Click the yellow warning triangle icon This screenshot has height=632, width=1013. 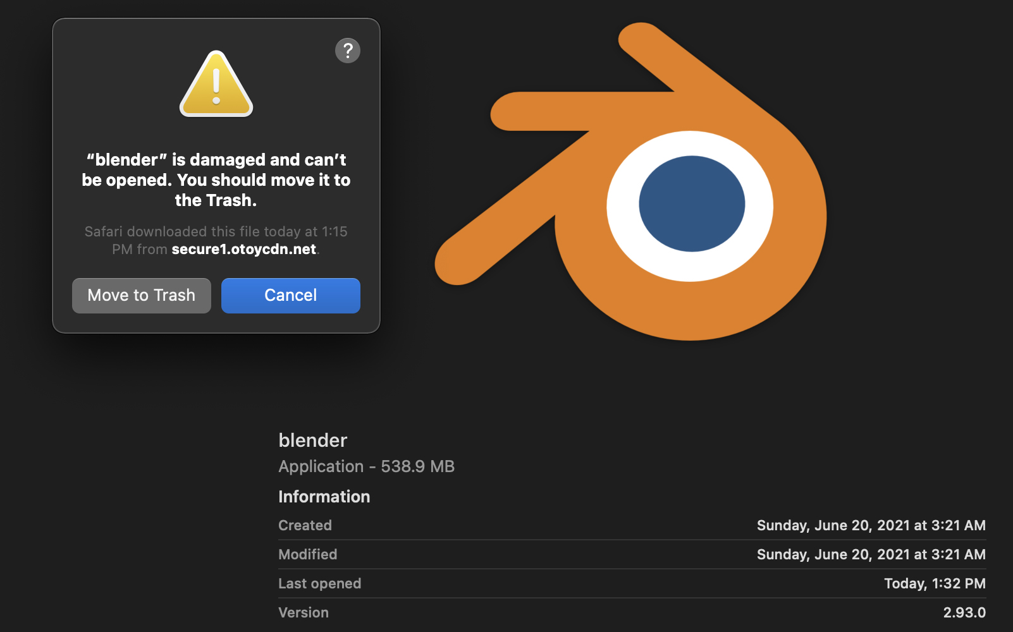click(x=216, y=85)
